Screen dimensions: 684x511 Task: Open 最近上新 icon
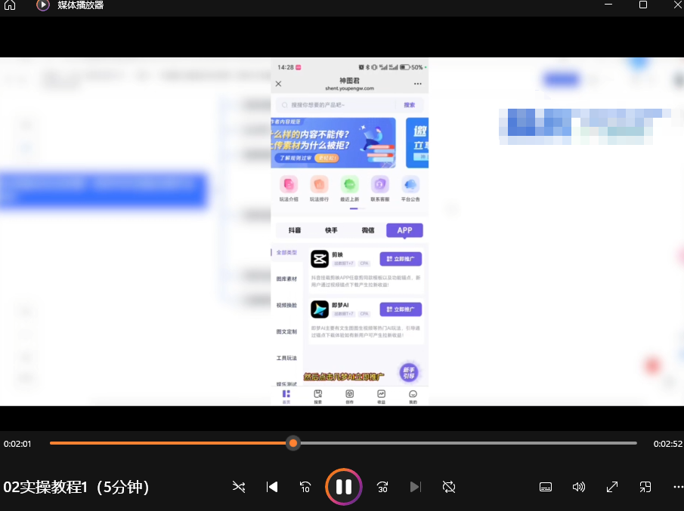[349, 188]
